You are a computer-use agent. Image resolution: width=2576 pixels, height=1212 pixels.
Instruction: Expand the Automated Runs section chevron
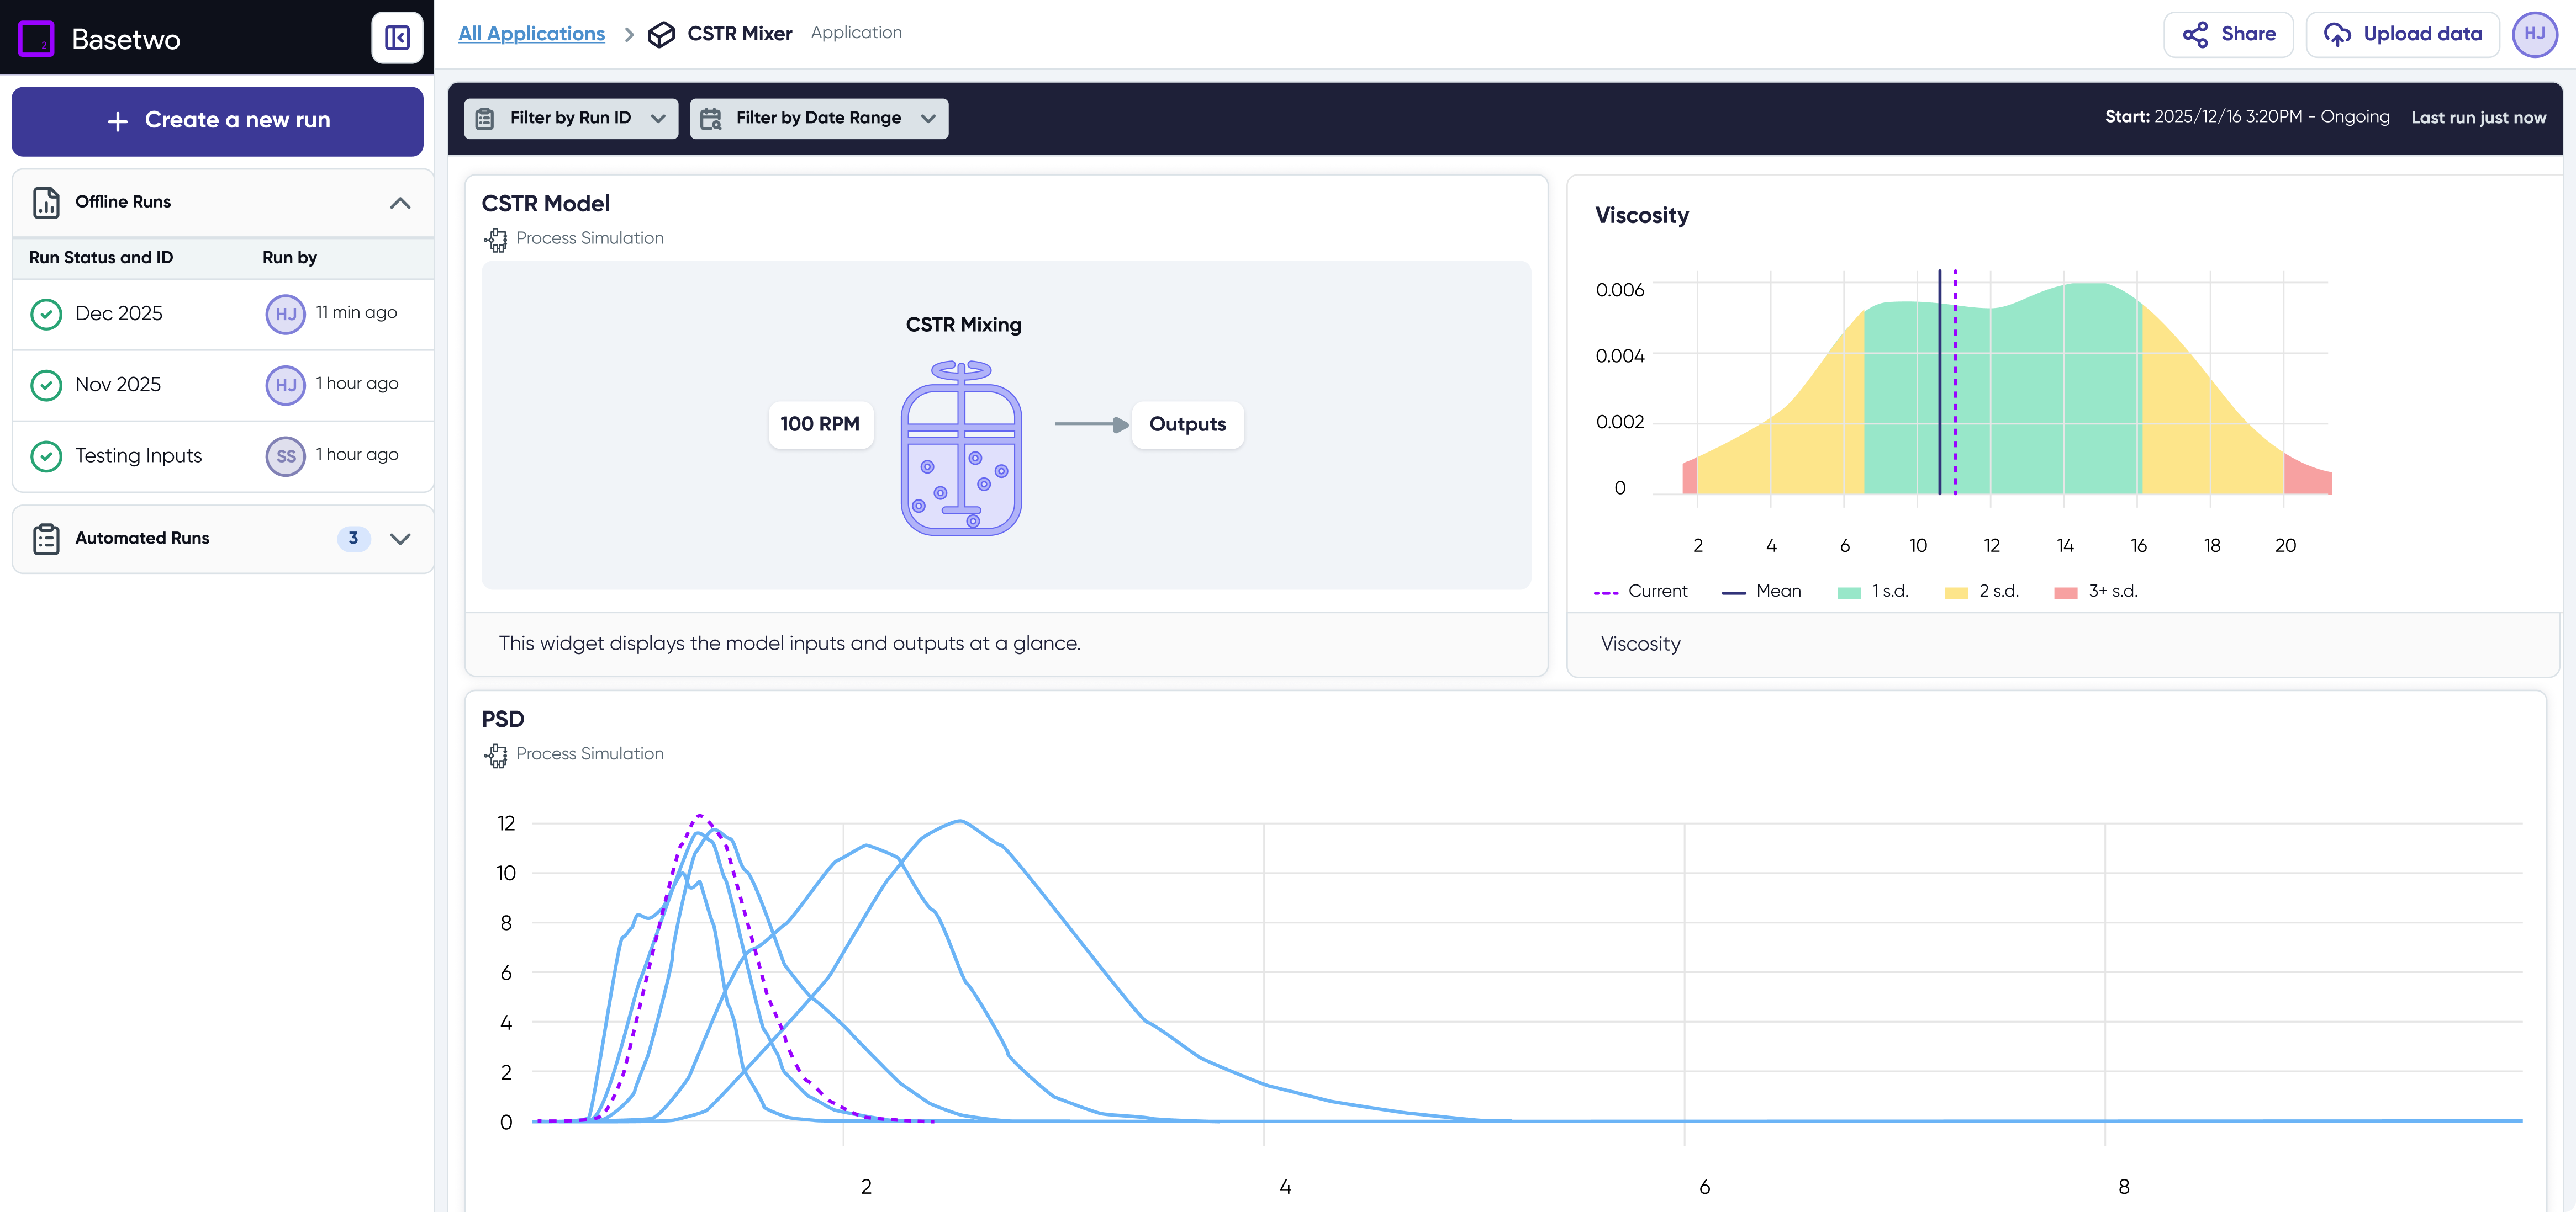point(400,539)
